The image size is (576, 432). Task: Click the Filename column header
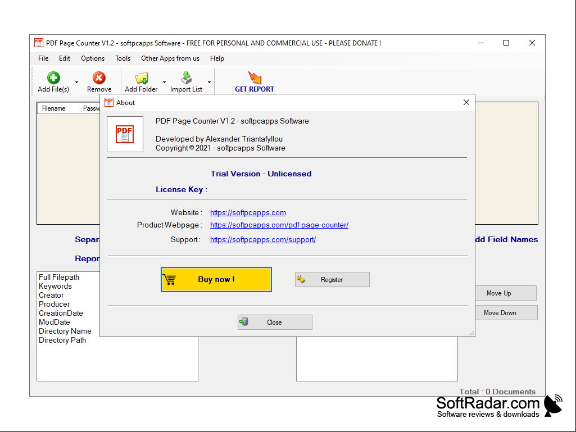point(58,108)
